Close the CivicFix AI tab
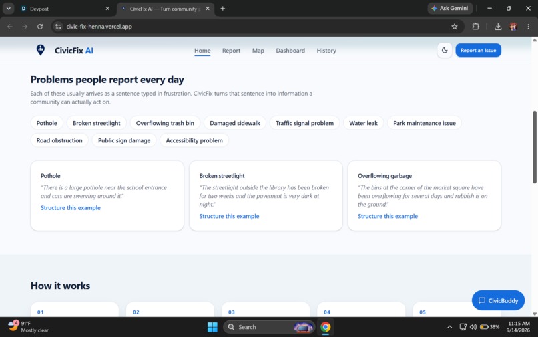The height and width of the screenshot is (337, 538). 208,9
